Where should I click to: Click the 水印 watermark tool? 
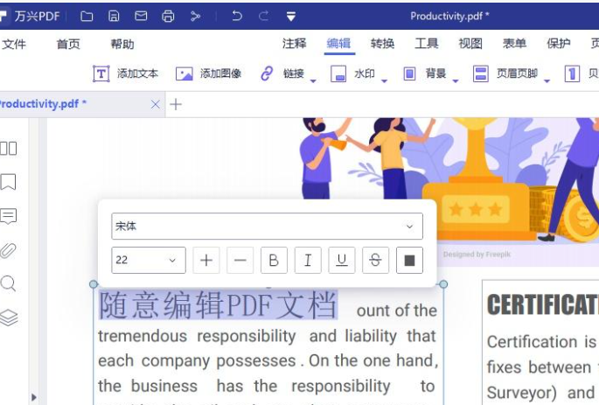353,73
